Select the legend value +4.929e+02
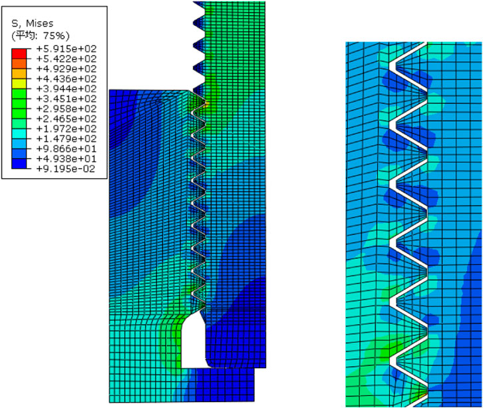 (67, 68)
